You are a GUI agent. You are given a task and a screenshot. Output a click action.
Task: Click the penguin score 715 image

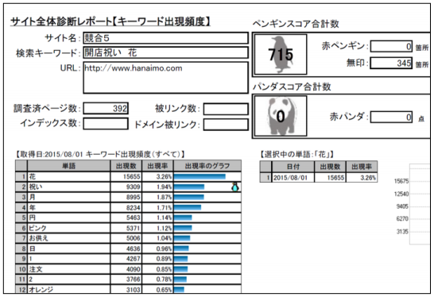click(281, 54)
